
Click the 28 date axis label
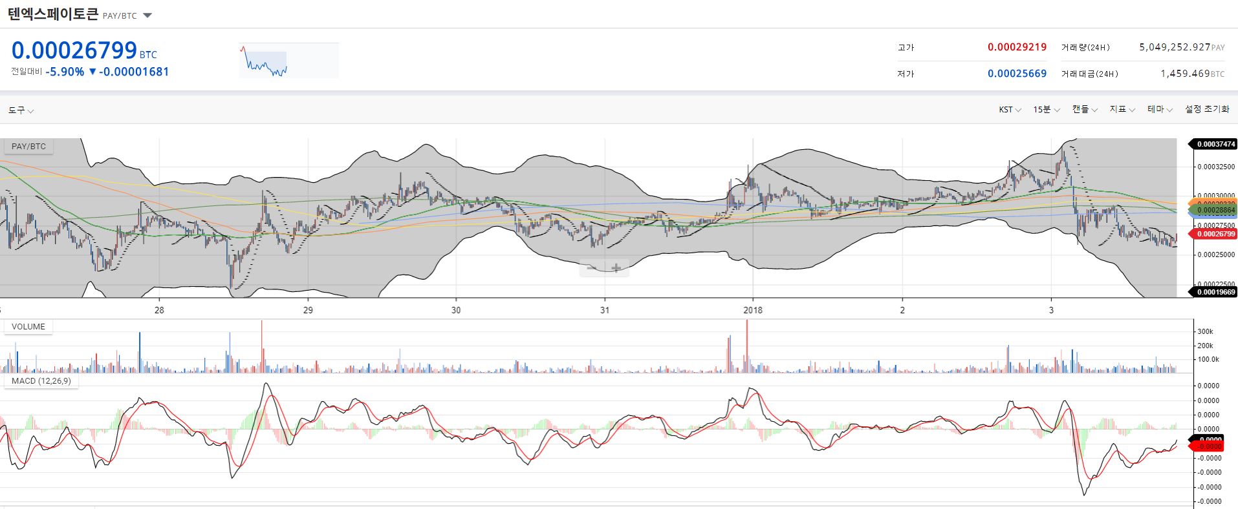(x=159, y=310)
